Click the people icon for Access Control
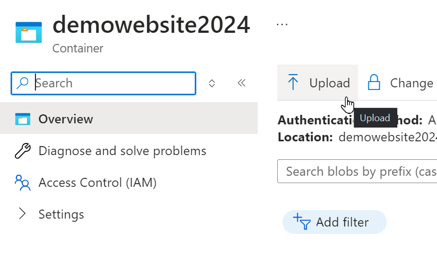The width and height of the screenshot is (437, 262). [22, 183]
